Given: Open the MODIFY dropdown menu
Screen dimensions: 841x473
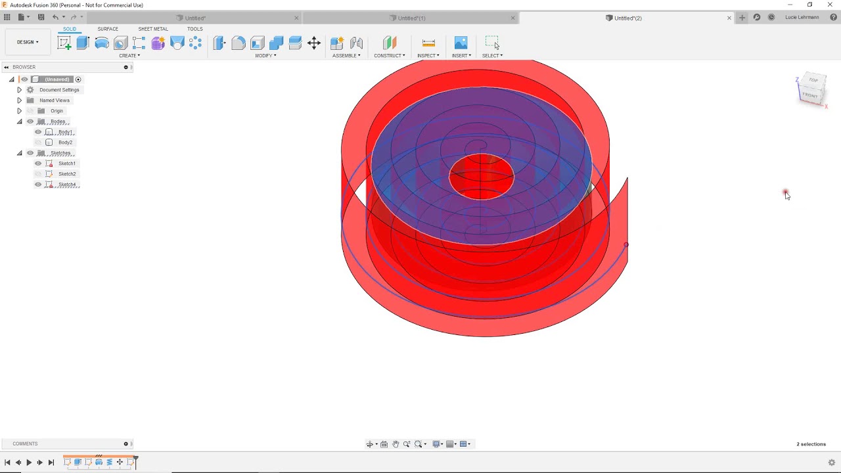Looking at the screenshot, I should coord(265,56).
